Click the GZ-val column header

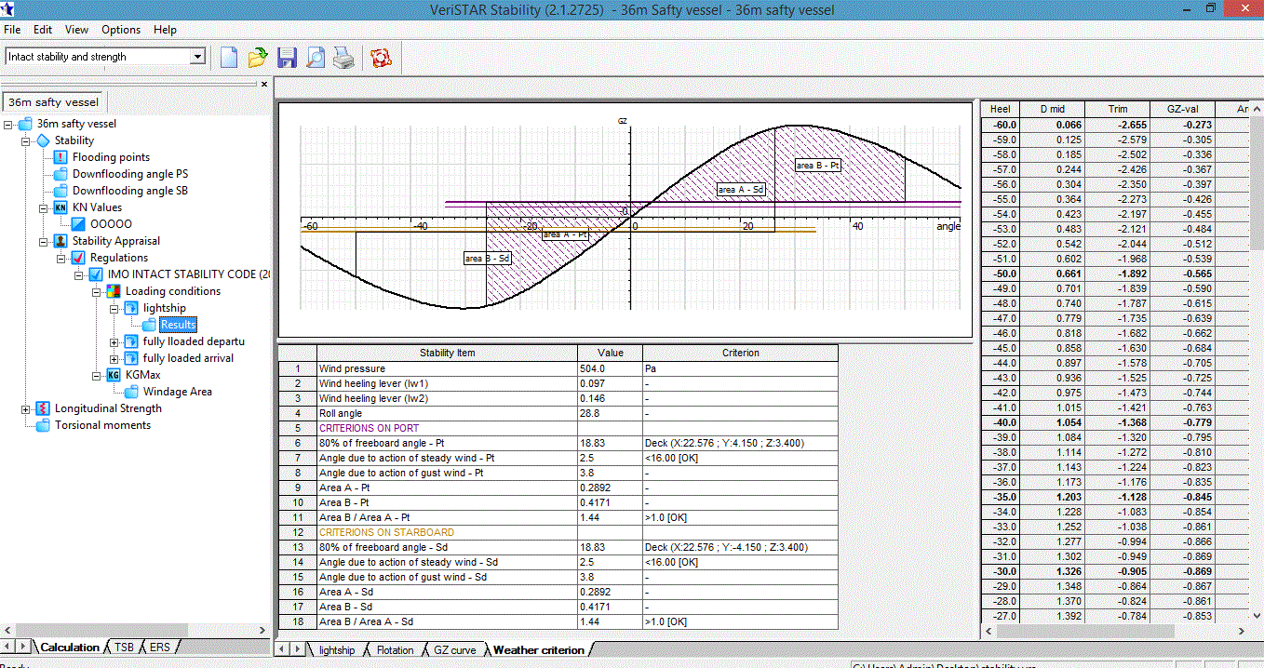[x=1182, y=109]
